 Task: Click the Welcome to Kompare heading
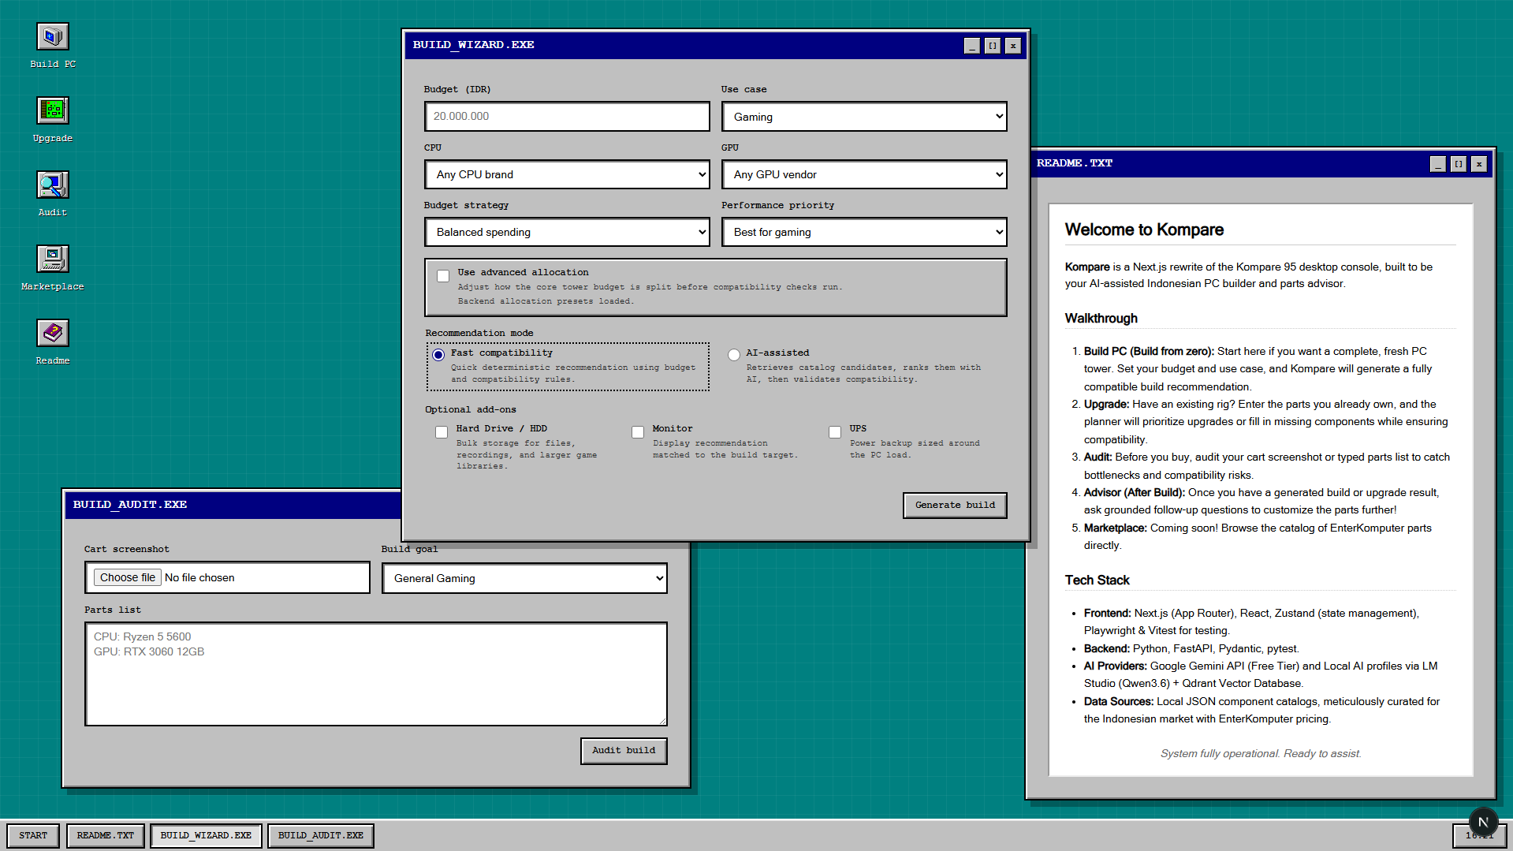pos(1144,230)
